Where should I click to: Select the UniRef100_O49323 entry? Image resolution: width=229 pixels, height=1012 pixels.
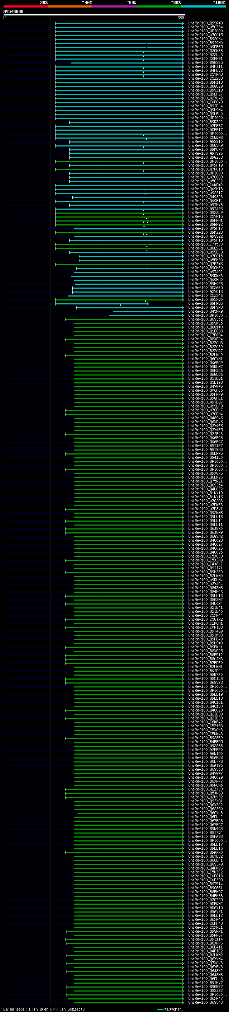click(x=205, y=197)
